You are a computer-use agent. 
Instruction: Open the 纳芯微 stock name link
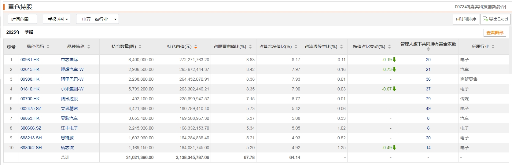(x=67, y=148)
